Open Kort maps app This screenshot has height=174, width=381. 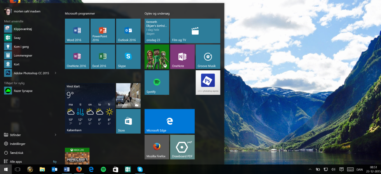[30, 64]
